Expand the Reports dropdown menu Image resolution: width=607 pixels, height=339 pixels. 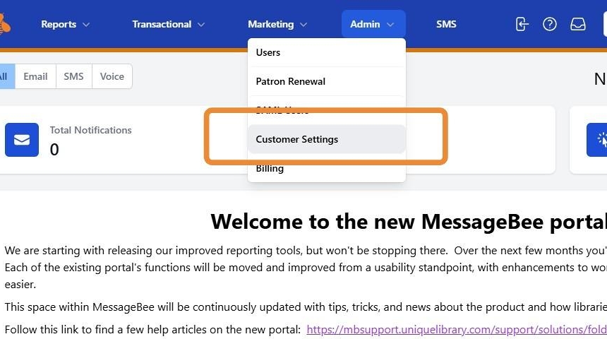(66, 24)
